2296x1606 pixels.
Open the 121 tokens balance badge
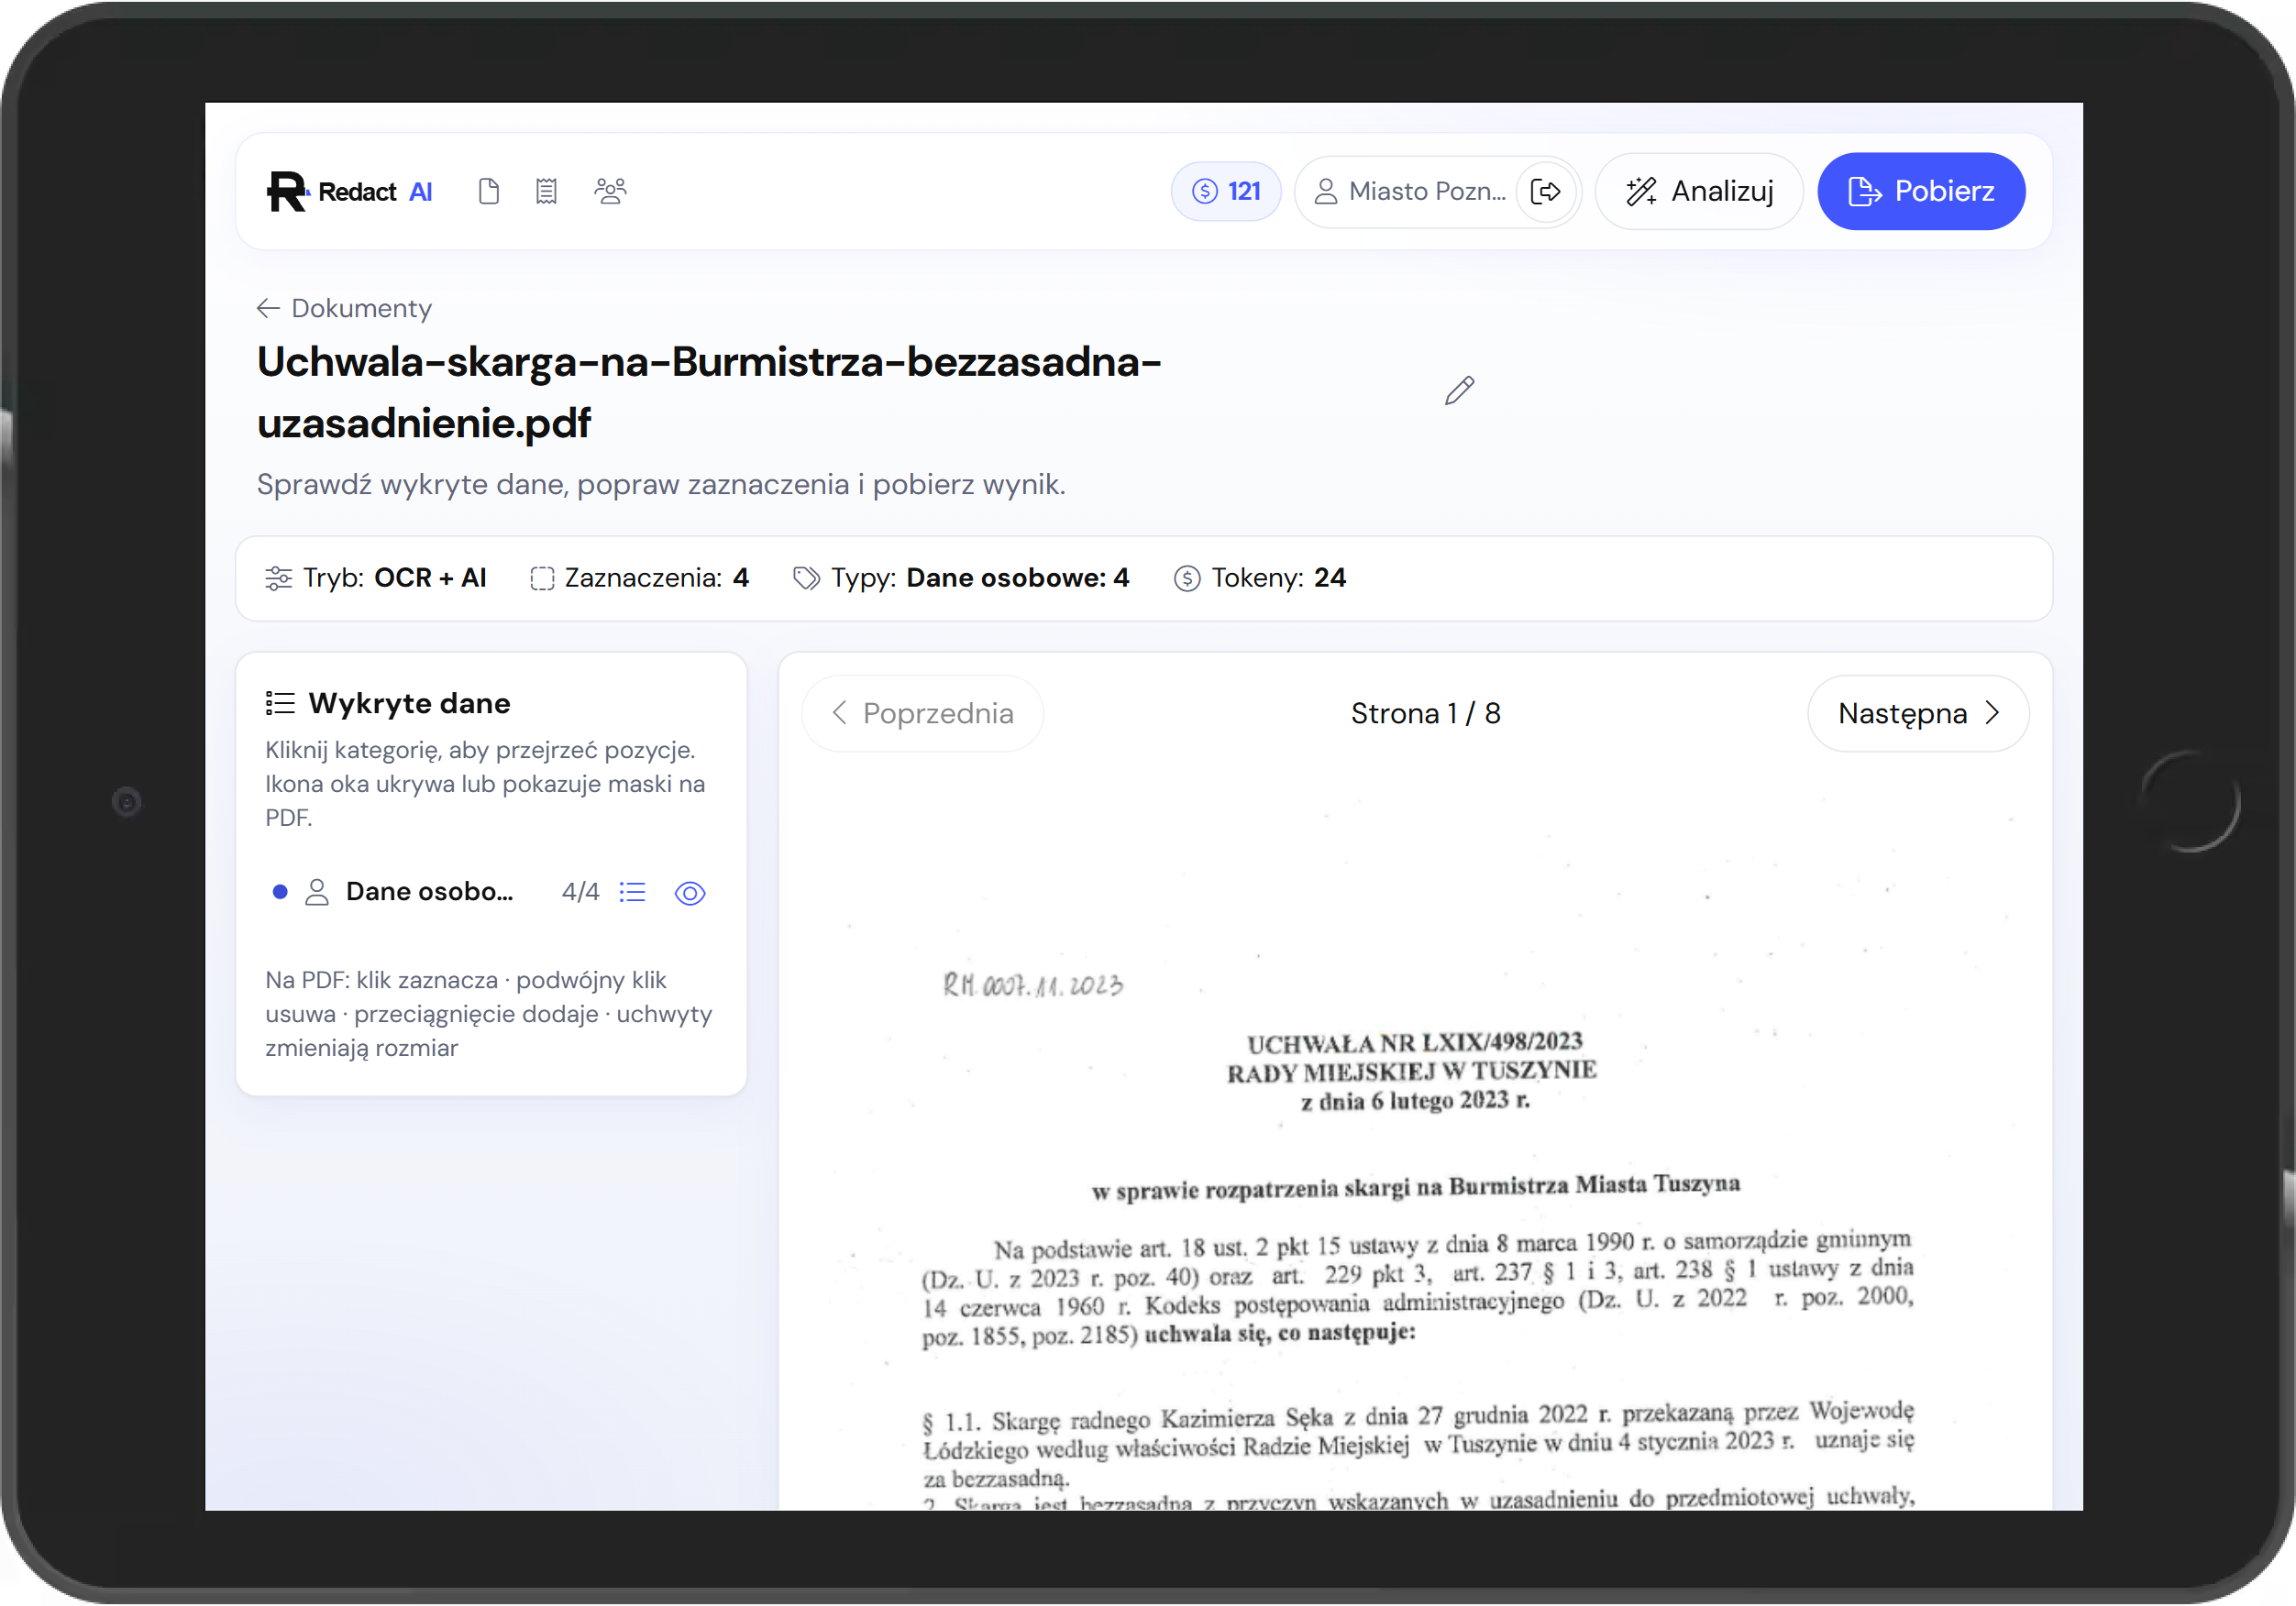(1226, 191)
